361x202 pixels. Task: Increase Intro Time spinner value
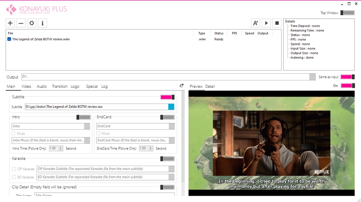61,147
